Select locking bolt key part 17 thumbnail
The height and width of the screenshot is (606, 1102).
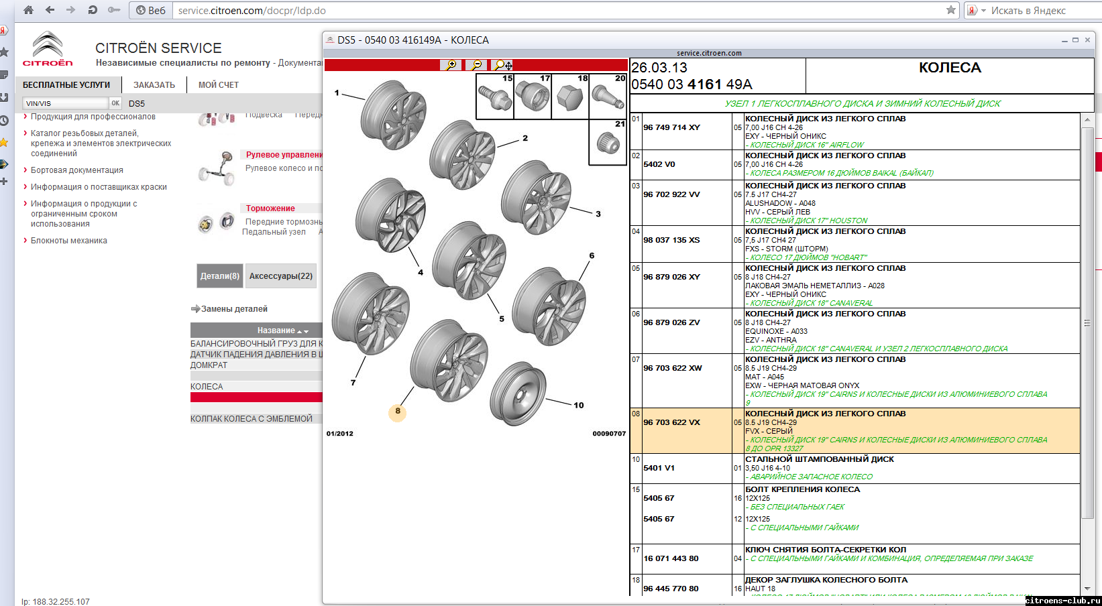pyautogui.click(x=533, y=97)
